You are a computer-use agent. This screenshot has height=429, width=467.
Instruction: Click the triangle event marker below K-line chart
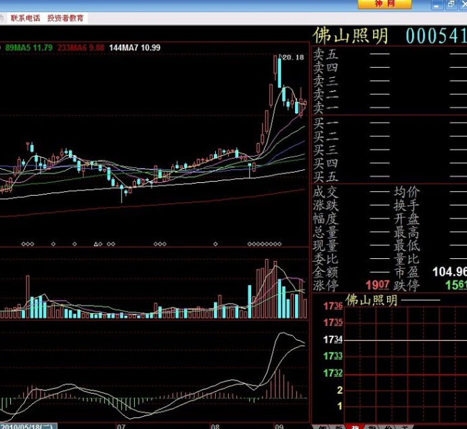(x=96, y=244)
